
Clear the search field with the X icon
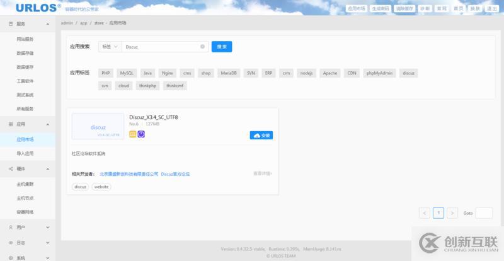coord(202,47)
